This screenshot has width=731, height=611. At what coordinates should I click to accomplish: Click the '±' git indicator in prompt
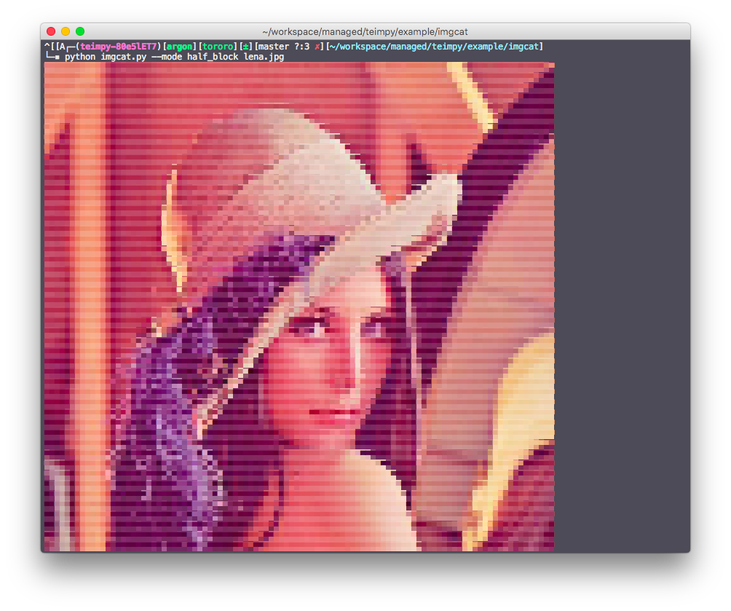[x=245, y=47]
